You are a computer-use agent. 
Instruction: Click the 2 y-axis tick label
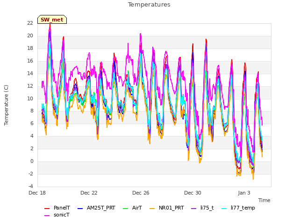(x=32, y=148)
